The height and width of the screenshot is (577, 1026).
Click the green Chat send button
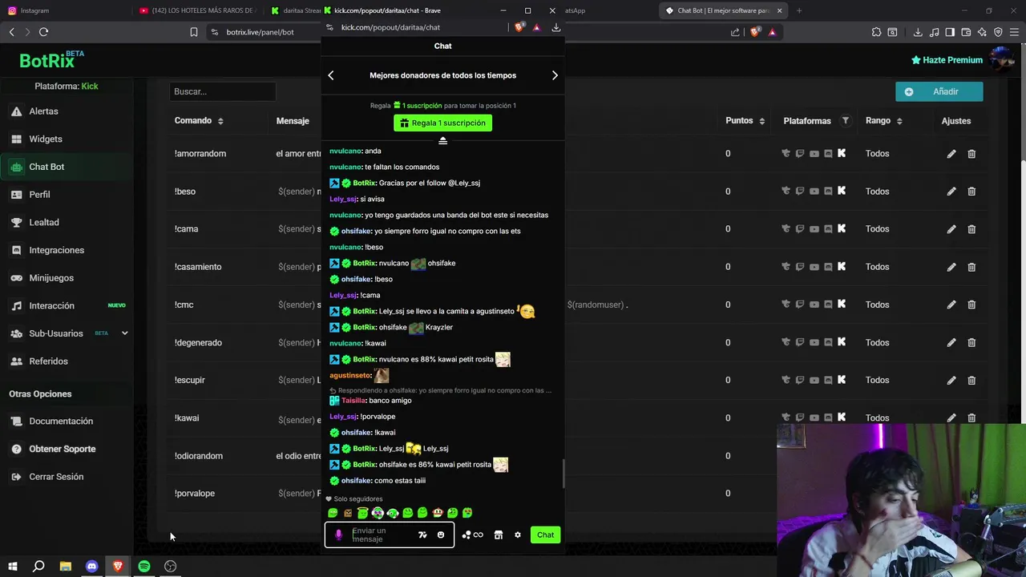(x=545, y=535)
